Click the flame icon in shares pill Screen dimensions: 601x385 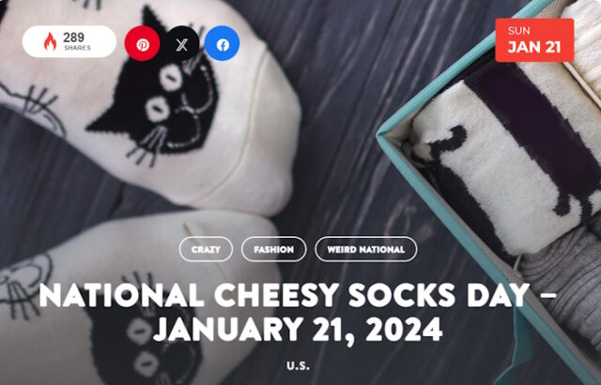50,41
